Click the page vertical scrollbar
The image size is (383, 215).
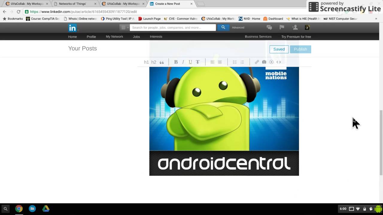coord(381,142)
